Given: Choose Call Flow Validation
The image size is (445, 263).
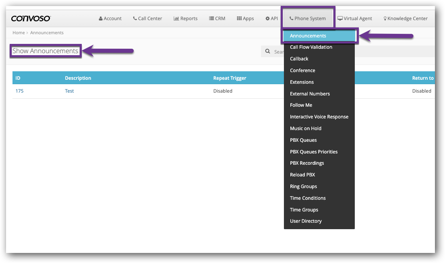Looking at the screenshot, I should [x=311, y=47].
